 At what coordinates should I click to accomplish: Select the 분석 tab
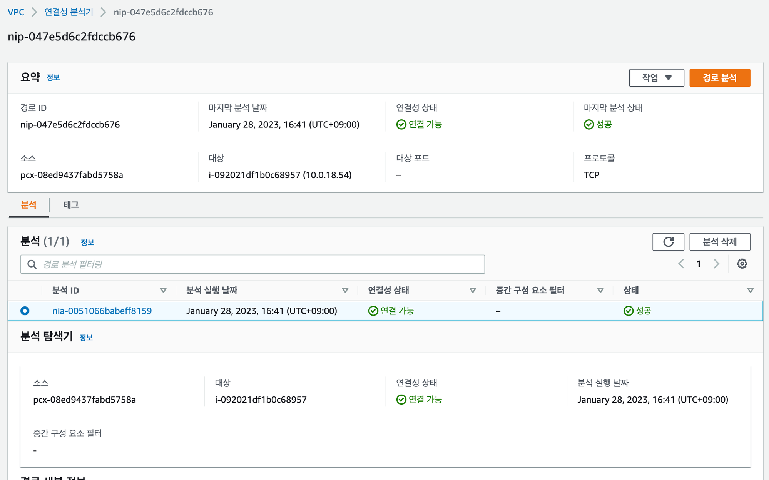[29, 205]
